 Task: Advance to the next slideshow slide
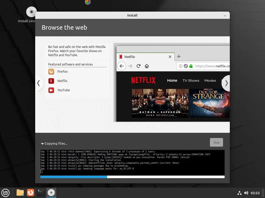tap(226, 83)
